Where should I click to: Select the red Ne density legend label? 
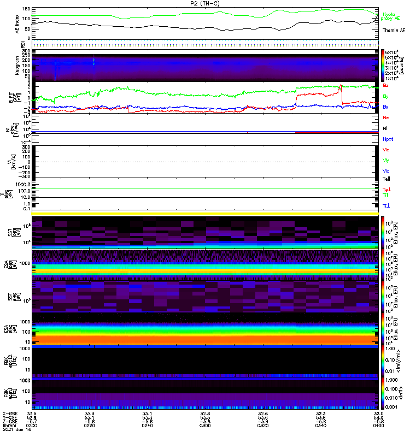click(386, 118)
